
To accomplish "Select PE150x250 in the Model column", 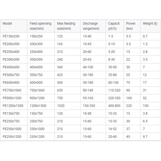I will click(11, 36).
